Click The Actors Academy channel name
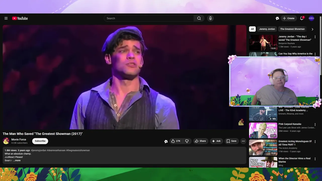This screenshot has height=181, width=322. click(x=288, y=148)
